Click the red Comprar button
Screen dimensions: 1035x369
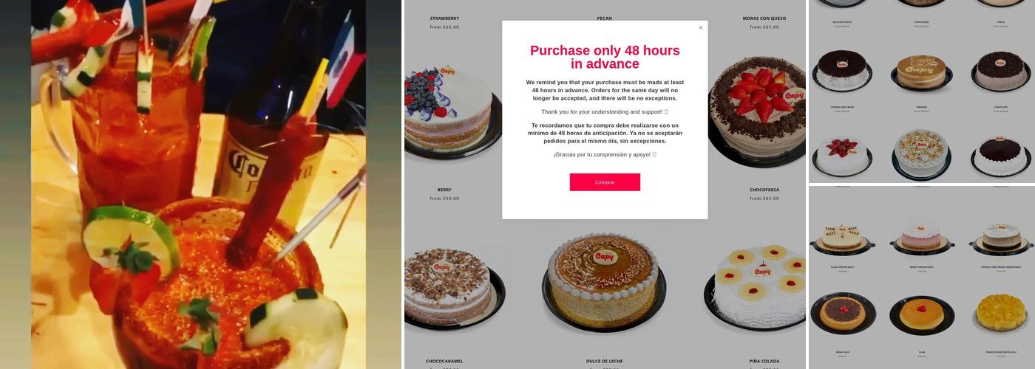605,182
